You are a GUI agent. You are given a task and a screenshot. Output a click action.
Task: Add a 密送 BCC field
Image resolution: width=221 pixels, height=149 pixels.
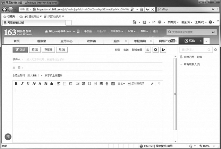[126, 50]
